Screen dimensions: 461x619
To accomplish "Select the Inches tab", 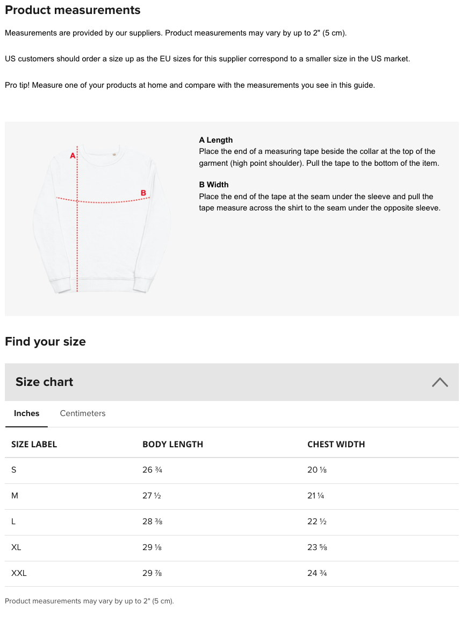I will [26, 413].
